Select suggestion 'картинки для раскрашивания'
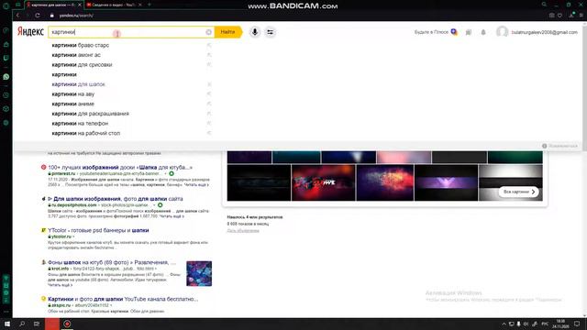 [x=90, y=114]
